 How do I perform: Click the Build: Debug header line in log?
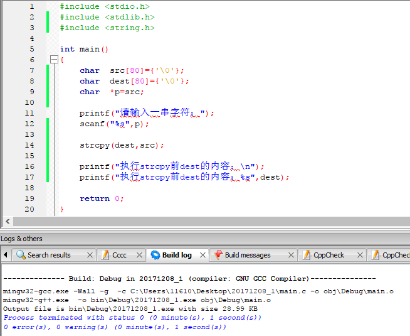(x=189, y=279)
